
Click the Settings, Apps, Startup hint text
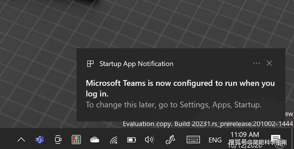coord(174,105)
